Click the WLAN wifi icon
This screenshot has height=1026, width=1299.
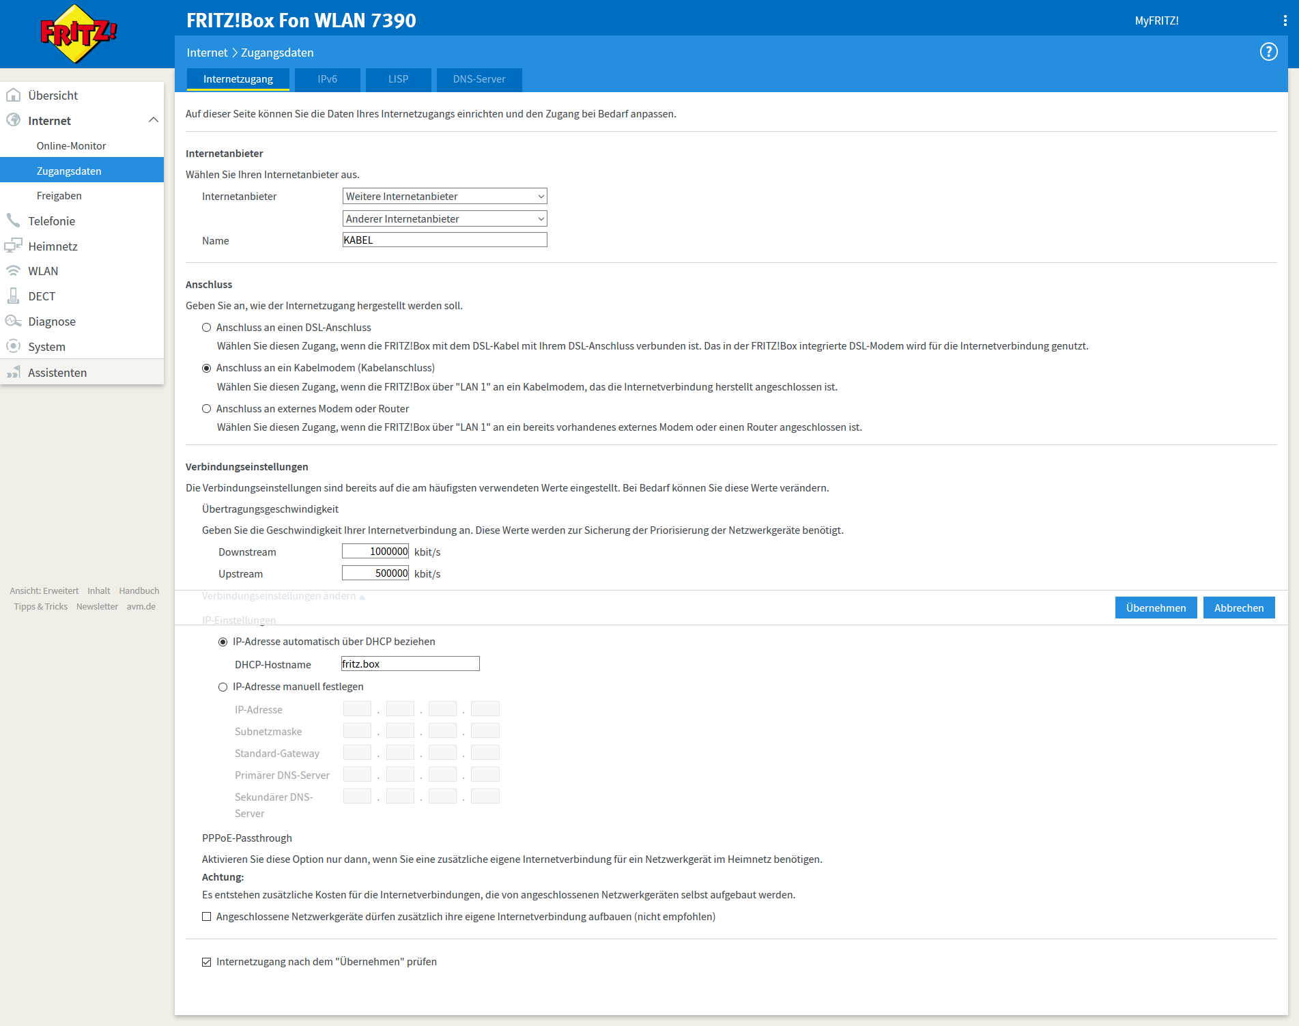13,271
